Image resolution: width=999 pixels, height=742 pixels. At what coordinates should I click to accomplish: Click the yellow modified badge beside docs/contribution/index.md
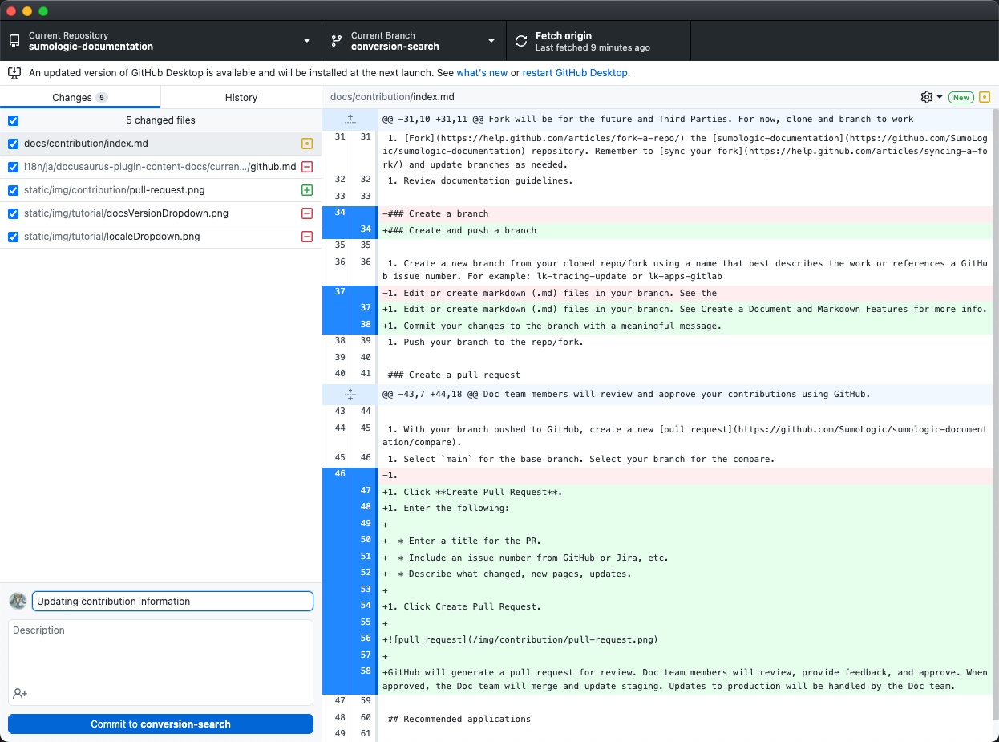coord(305,143)
